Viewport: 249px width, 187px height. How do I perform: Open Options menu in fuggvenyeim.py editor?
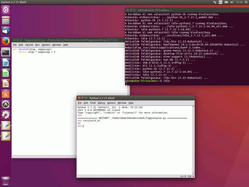coord(46,45)
